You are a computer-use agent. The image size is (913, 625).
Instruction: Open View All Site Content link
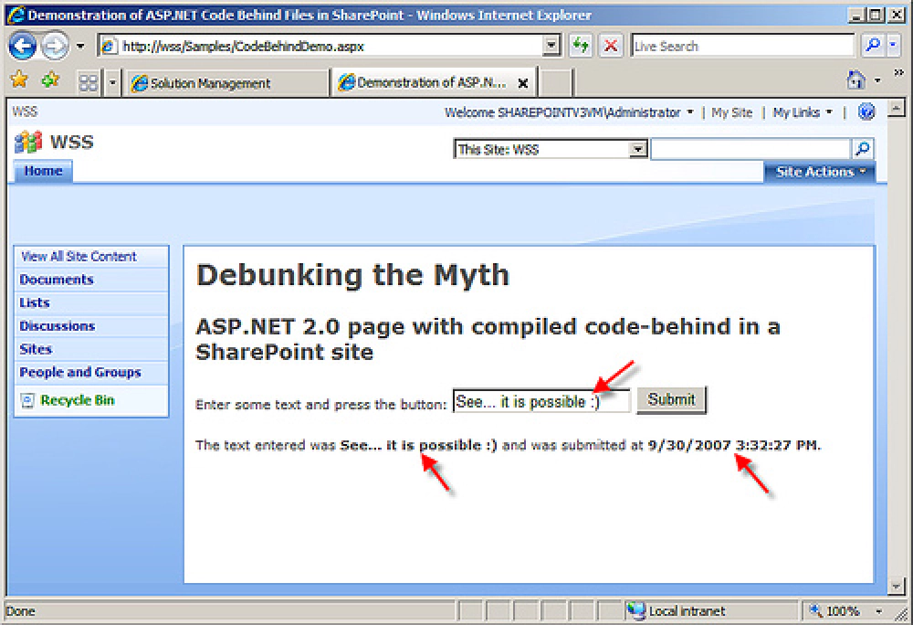point(79,257)
